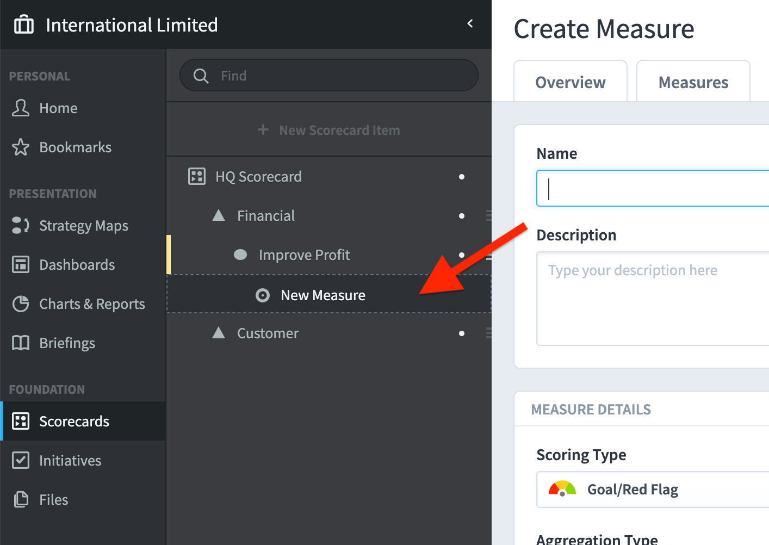Select the Initiatives icon

20,460
